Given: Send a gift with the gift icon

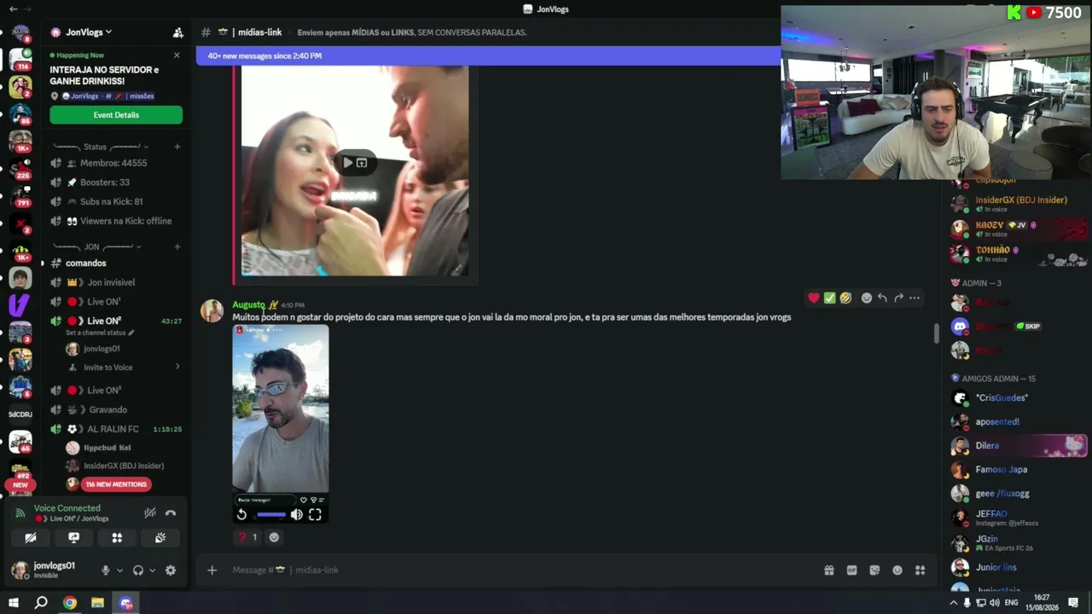Looking at the screenshot, I should [x=829, y=571].
